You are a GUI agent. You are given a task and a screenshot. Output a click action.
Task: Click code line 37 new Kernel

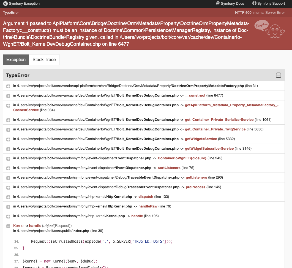coord(60,261)
